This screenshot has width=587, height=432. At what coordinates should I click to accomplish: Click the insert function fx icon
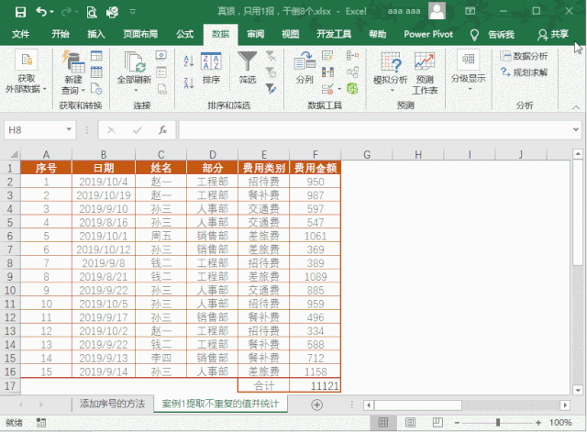(x=162, y=130)
